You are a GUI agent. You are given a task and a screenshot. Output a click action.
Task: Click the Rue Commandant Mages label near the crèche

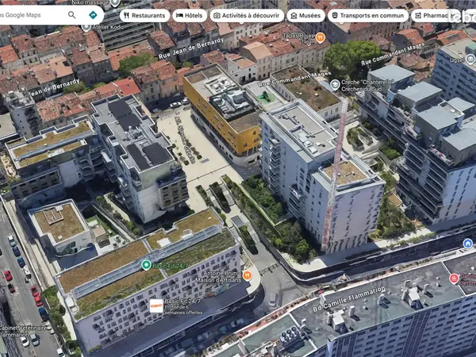pyautogui.click(x=294, y=79)
